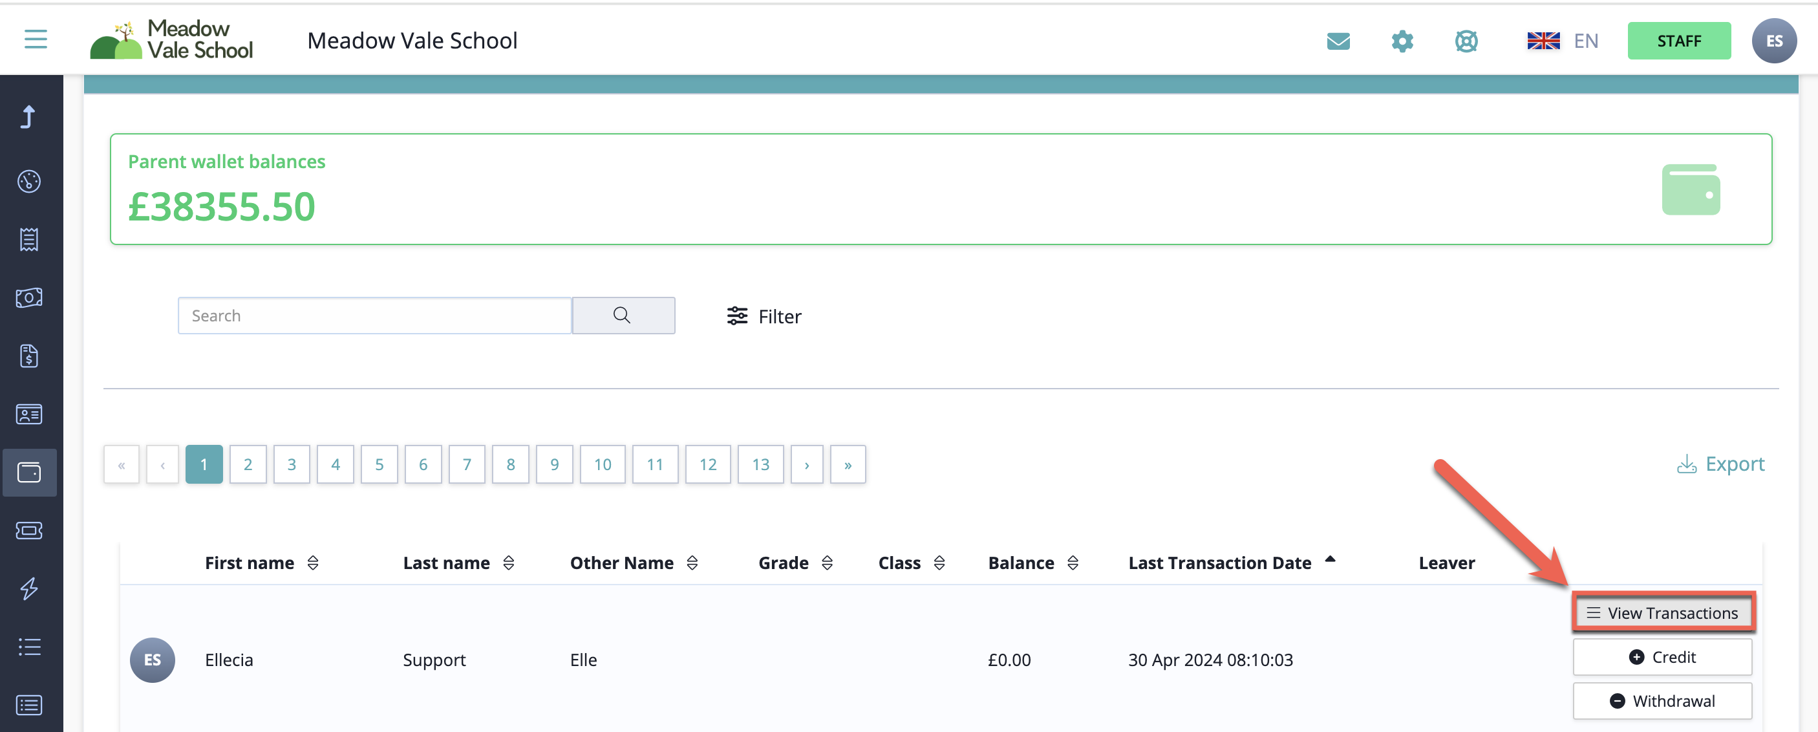
Task: Open the language selector EN
Action: pos(1563,41)
